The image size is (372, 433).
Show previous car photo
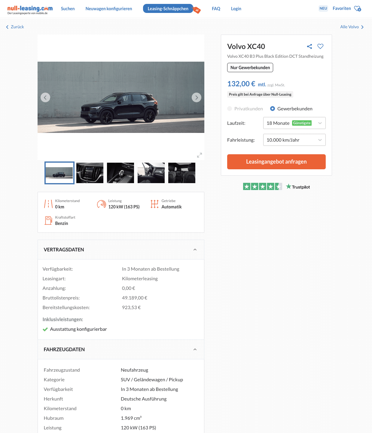[45, 97]
